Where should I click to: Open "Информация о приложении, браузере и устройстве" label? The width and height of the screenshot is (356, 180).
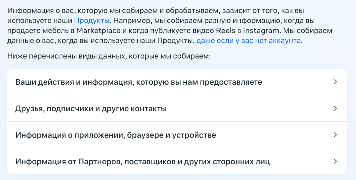click(x=116, y=135)
